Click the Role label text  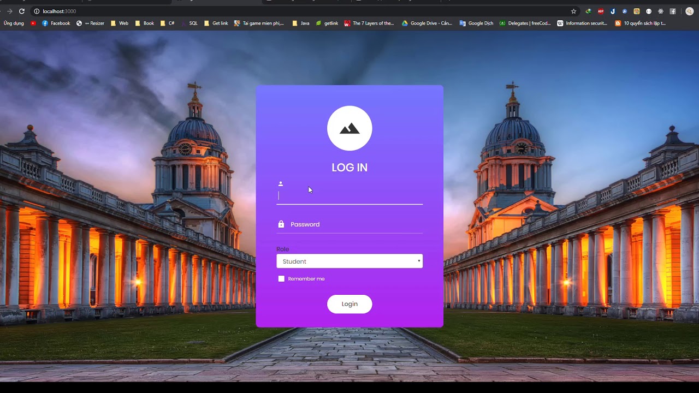(283, 249)
